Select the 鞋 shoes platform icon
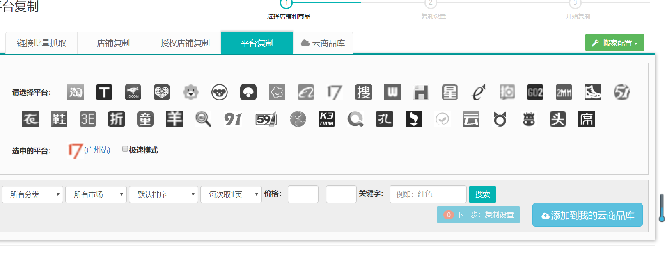 [59, 119]
